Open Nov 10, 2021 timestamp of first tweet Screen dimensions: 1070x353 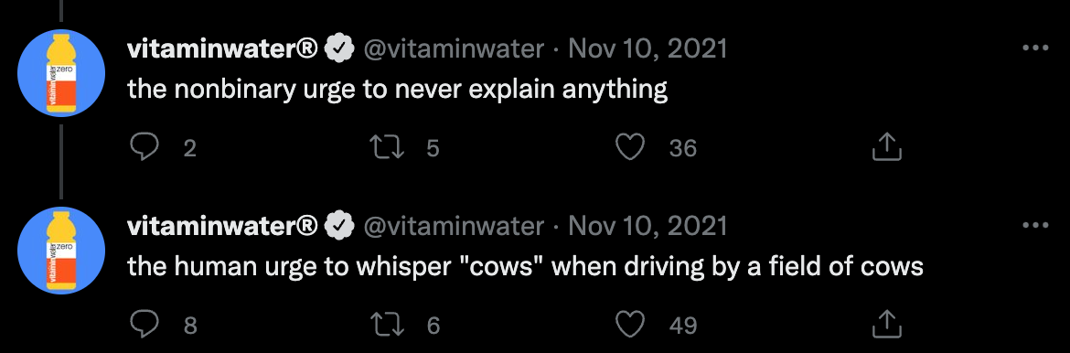click(x=647, y=48)
